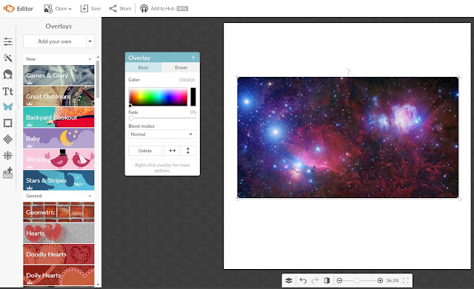Screen dimensions: 474x289
Task: Flip overlay vertically with arrow button
Action: pos(188,151)
